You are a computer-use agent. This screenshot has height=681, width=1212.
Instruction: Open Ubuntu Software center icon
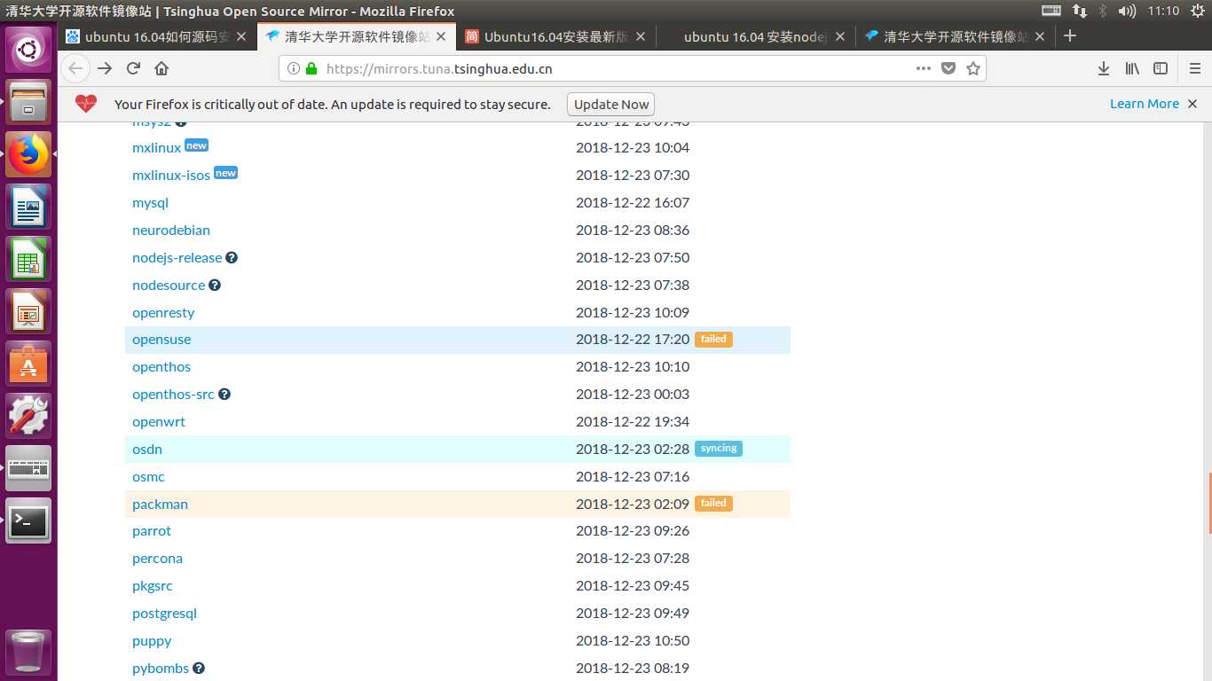[x=29, y=363]
